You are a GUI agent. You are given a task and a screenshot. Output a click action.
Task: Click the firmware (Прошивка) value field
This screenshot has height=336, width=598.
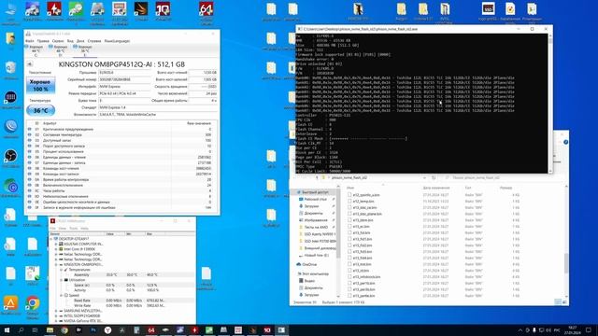click(124, 72)
